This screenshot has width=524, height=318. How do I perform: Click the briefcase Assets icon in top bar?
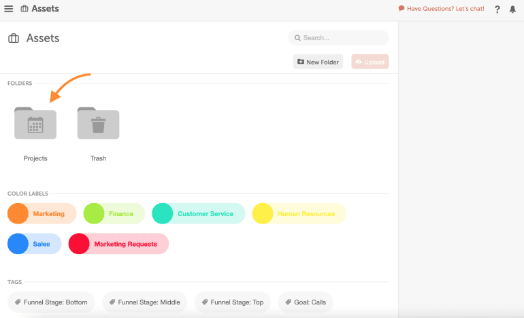(24, 9)
